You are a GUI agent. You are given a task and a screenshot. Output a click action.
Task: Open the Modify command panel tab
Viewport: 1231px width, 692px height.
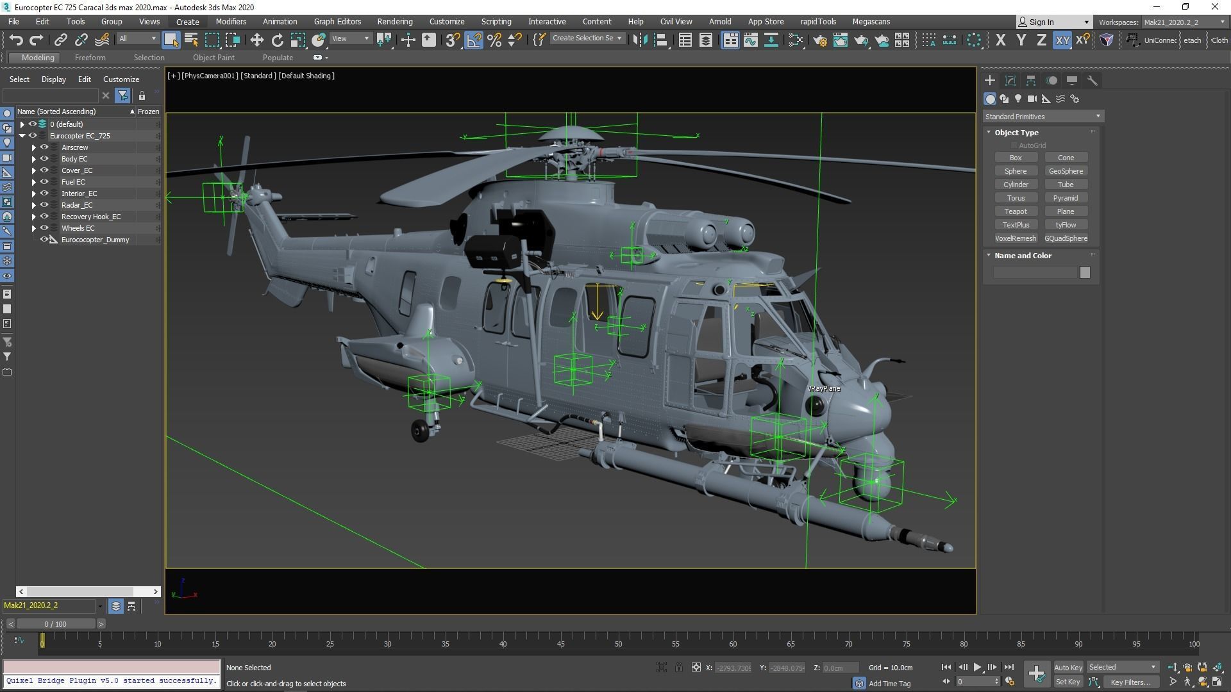1010,81
